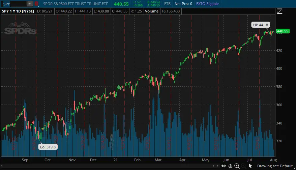Open the symbol dropdown arrow next to SPY

[x=29, y=4]
